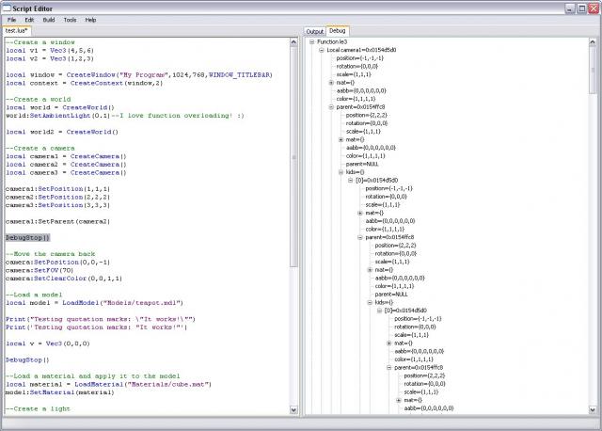Screen dimensions: 602x431
Task: Expand the topmost mat={} node
Action: (331, 83)
